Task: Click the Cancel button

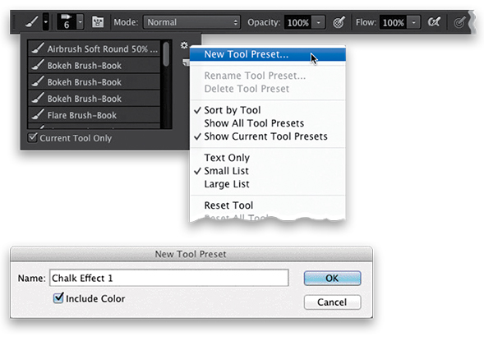Action: tap(332, 302)
